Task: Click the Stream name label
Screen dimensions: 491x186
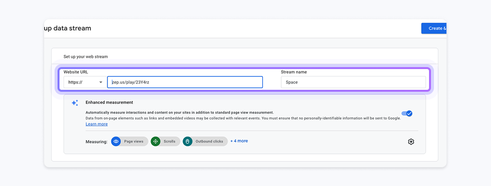Action: click(294, 72)
